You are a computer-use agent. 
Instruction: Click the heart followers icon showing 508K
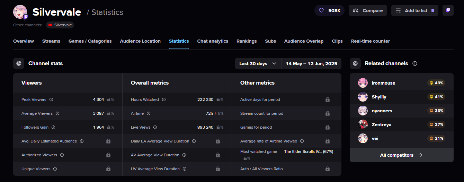(321, 10)
